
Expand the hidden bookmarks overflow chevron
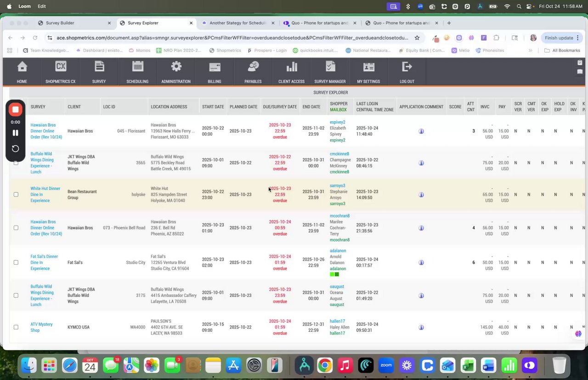[531, 50]
